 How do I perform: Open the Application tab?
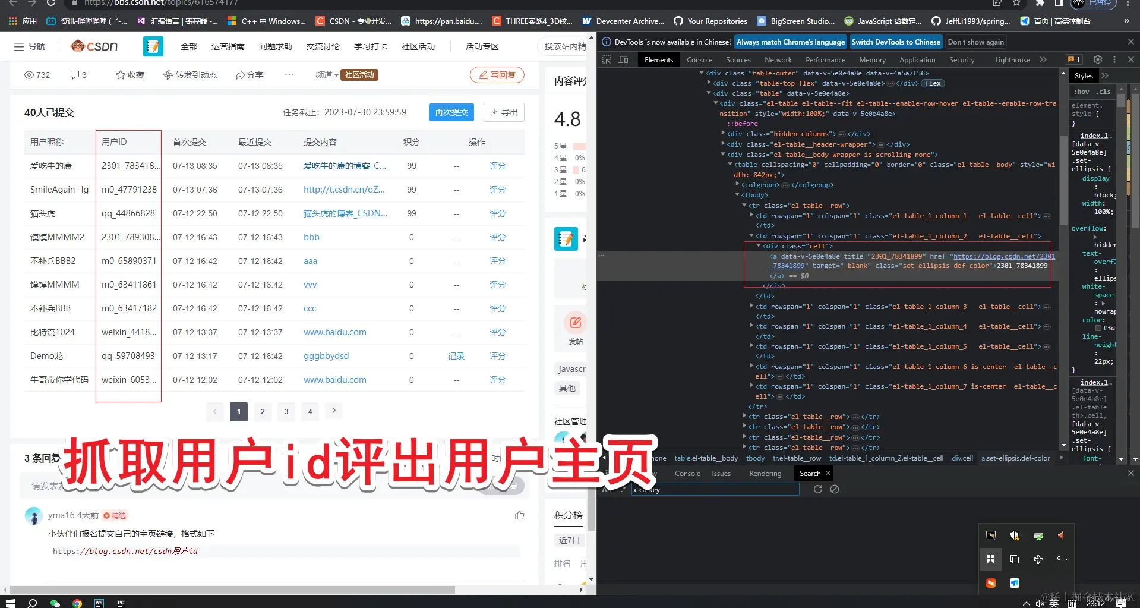click(917, 60)
